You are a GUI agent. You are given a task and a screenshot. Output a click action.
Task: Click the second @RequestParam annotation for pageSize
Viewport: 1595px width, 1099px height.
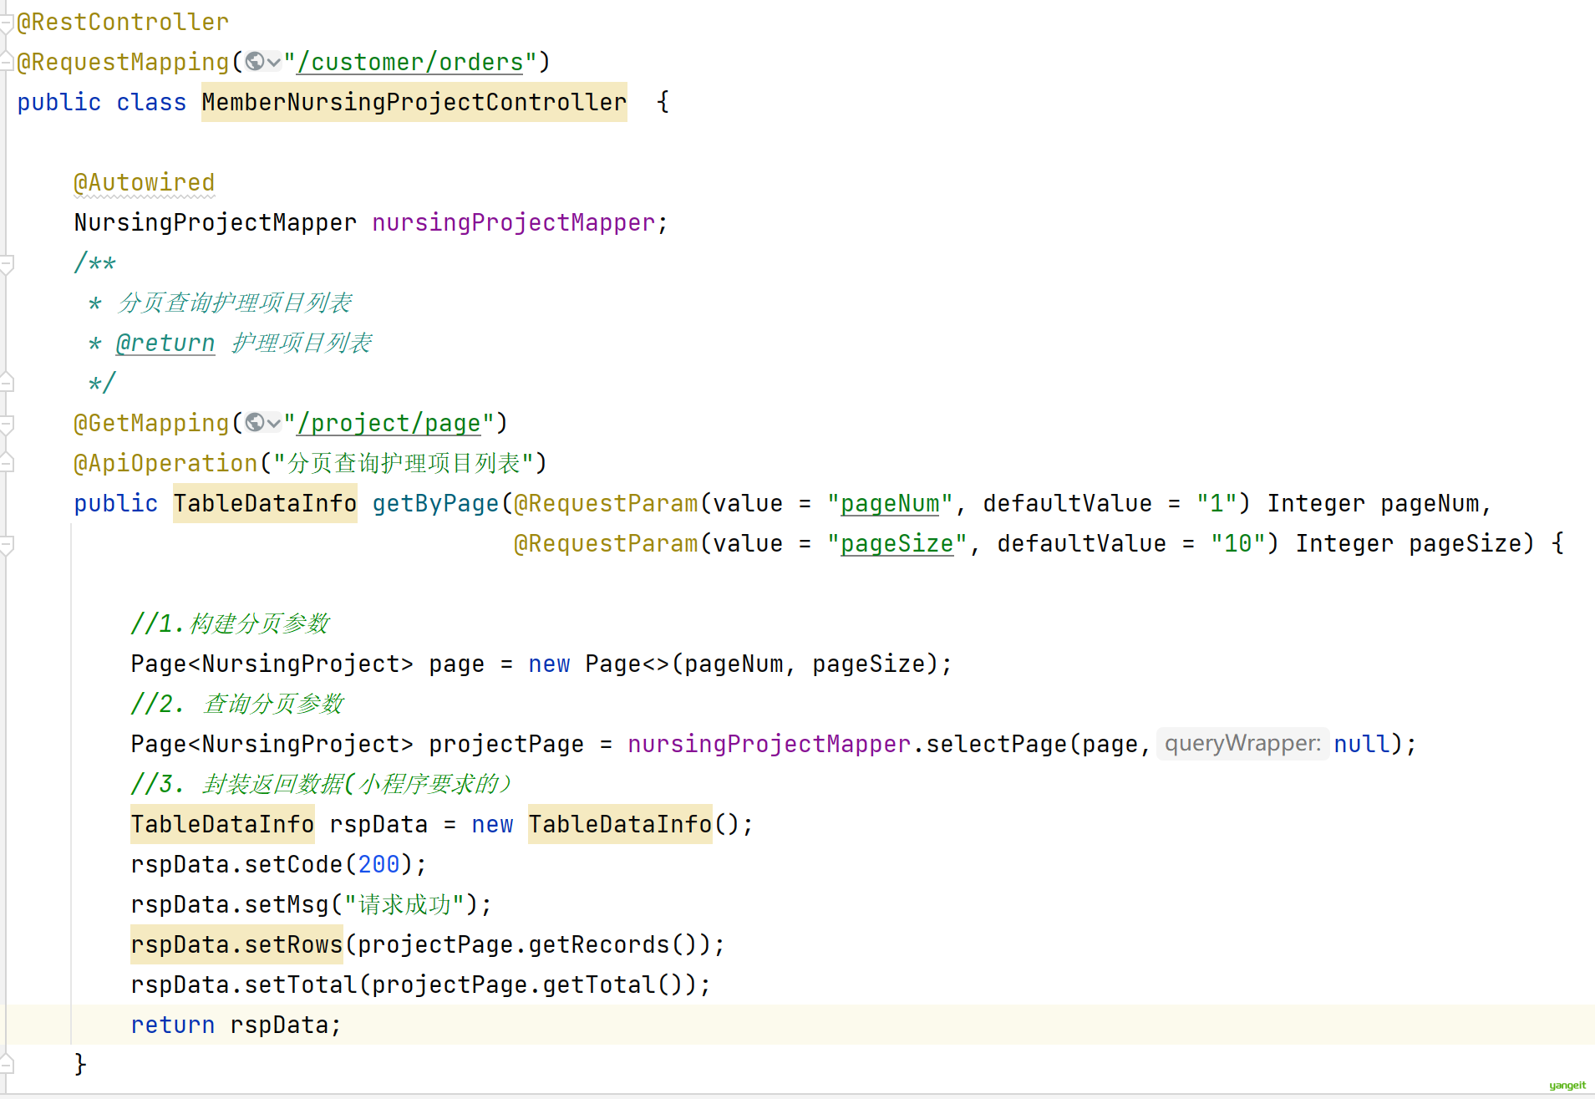click(x=606, y=543)
